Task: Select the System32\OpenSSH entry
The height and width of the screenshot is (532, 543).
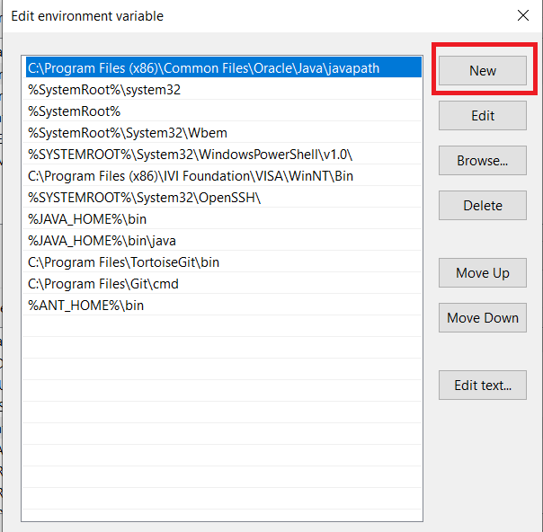Action: coord(223,198)
